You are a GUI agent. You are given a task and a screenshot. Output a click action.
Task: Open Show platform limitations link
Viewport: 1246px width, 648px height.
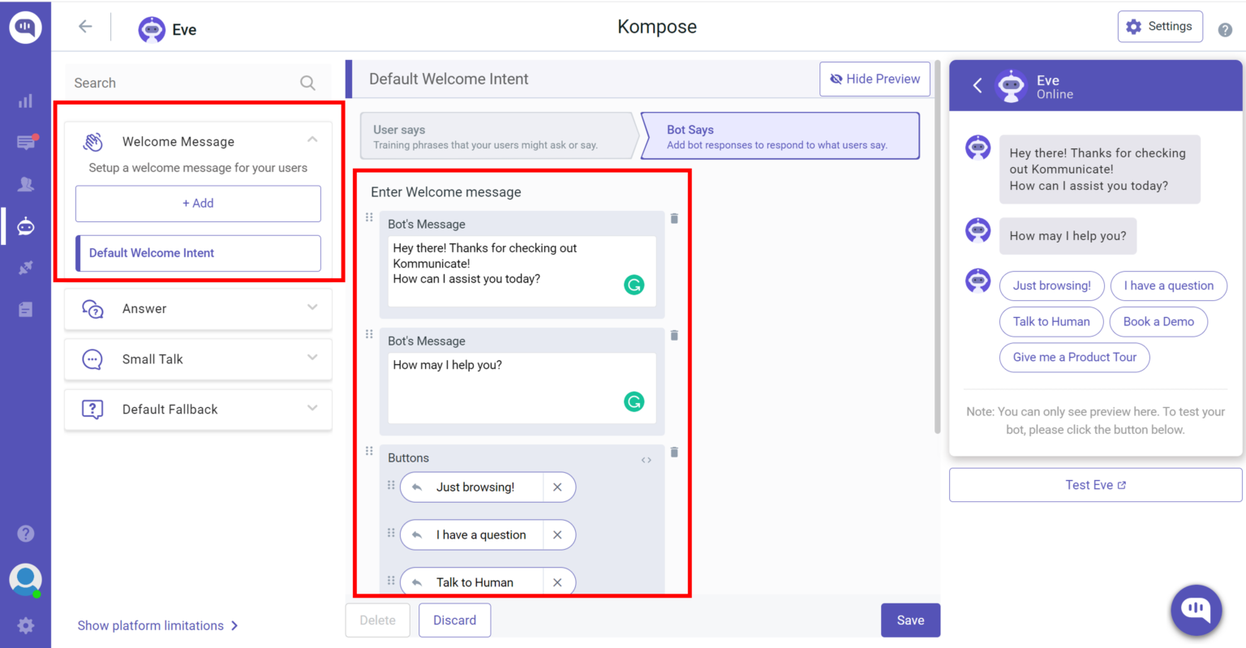pos(151,625)
